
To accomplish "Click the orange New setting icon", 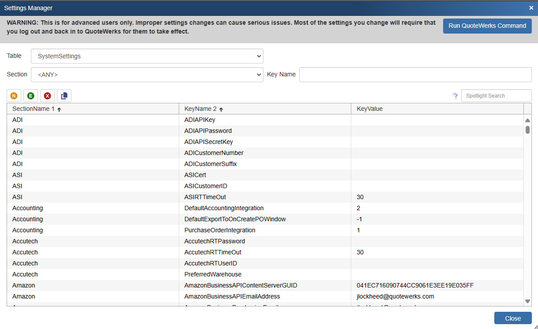I will (14, 96).
